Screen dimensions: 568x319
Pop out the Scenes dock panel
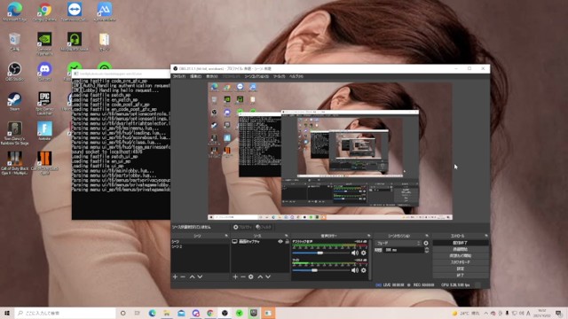tap(226, 236)
